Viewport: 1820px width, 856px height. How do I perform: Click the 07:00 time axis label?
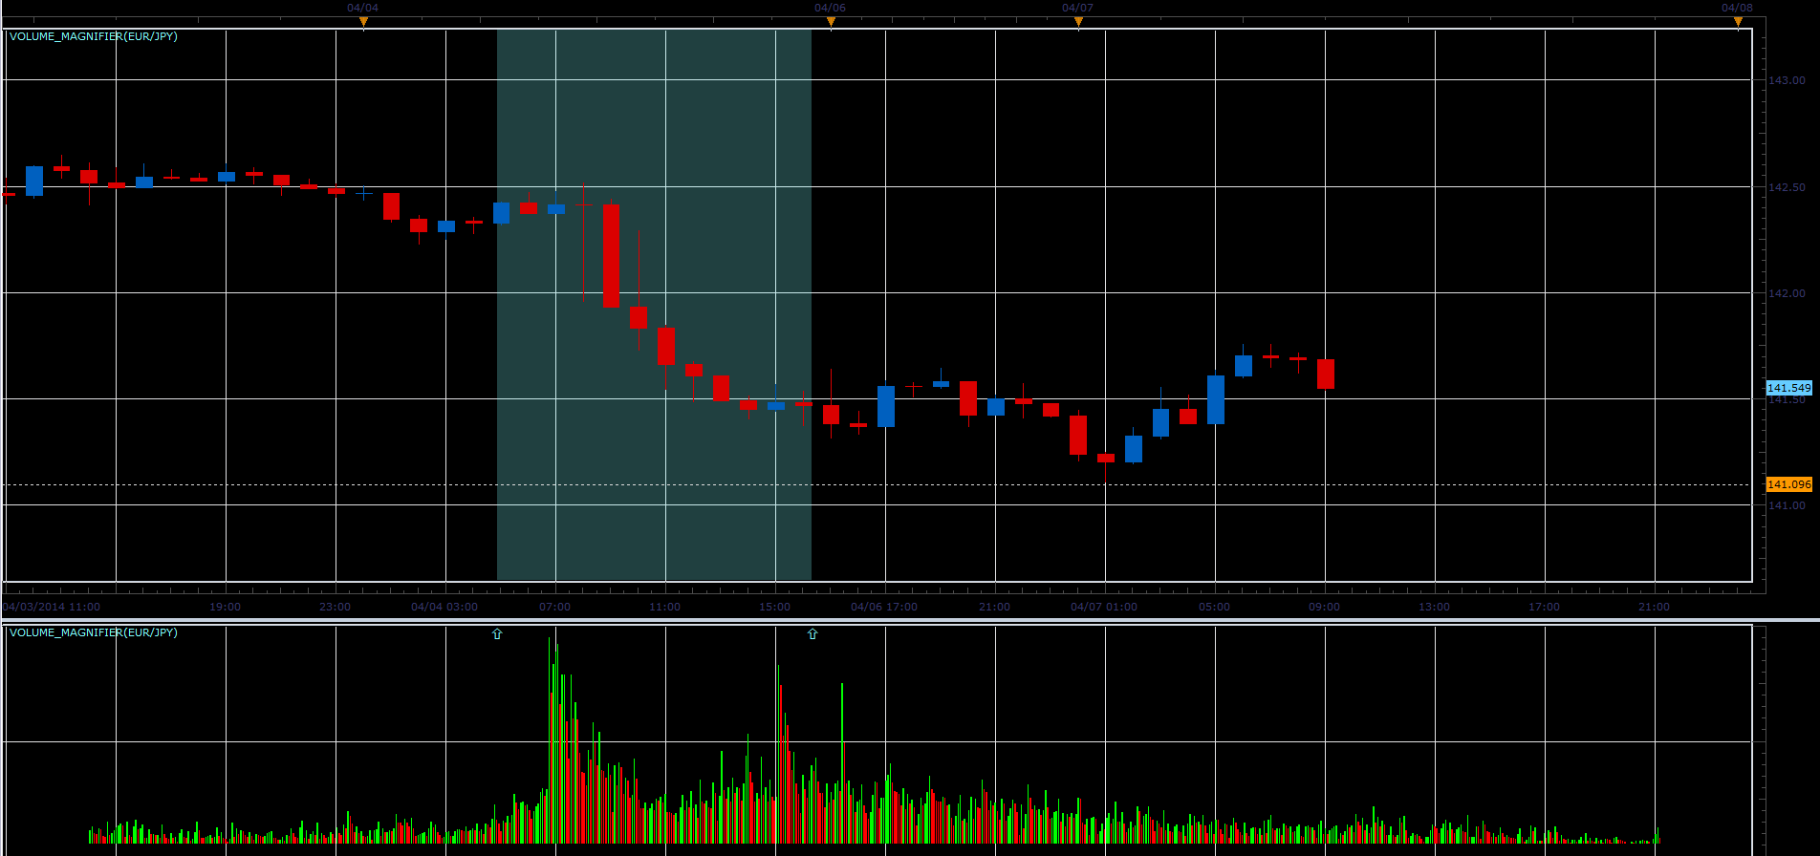click(555, 607)
